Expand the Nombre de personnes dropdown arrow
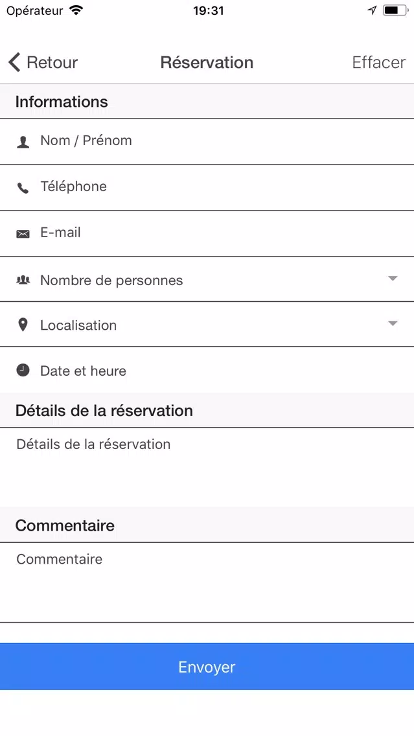Viewport: 414px width, 736px height. (393, 279)
